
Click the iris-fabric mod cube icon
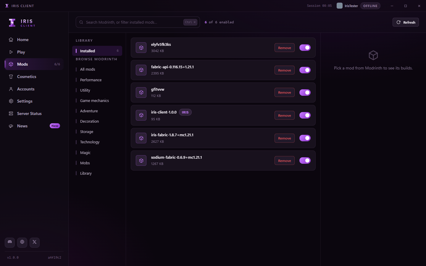(x=141, y=138)
